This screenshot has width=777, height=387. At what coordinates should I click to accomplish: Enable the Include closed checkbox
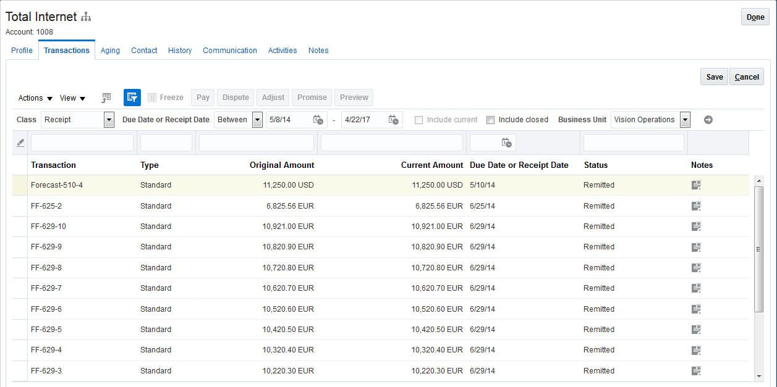[x=490, y=120]
